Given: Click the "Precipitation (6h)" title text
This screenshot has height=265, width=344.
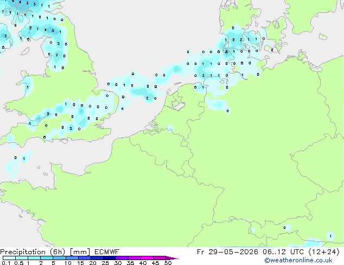Looking at the screenshot, I should [x=33, y=252].
